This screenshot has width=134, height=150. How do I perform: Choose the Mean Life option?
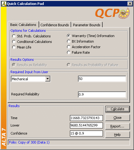pos(22,47)
